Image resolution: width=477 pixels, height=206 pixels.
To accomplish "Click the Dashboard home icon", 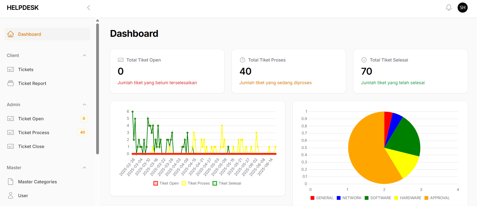I will [11, 34].
